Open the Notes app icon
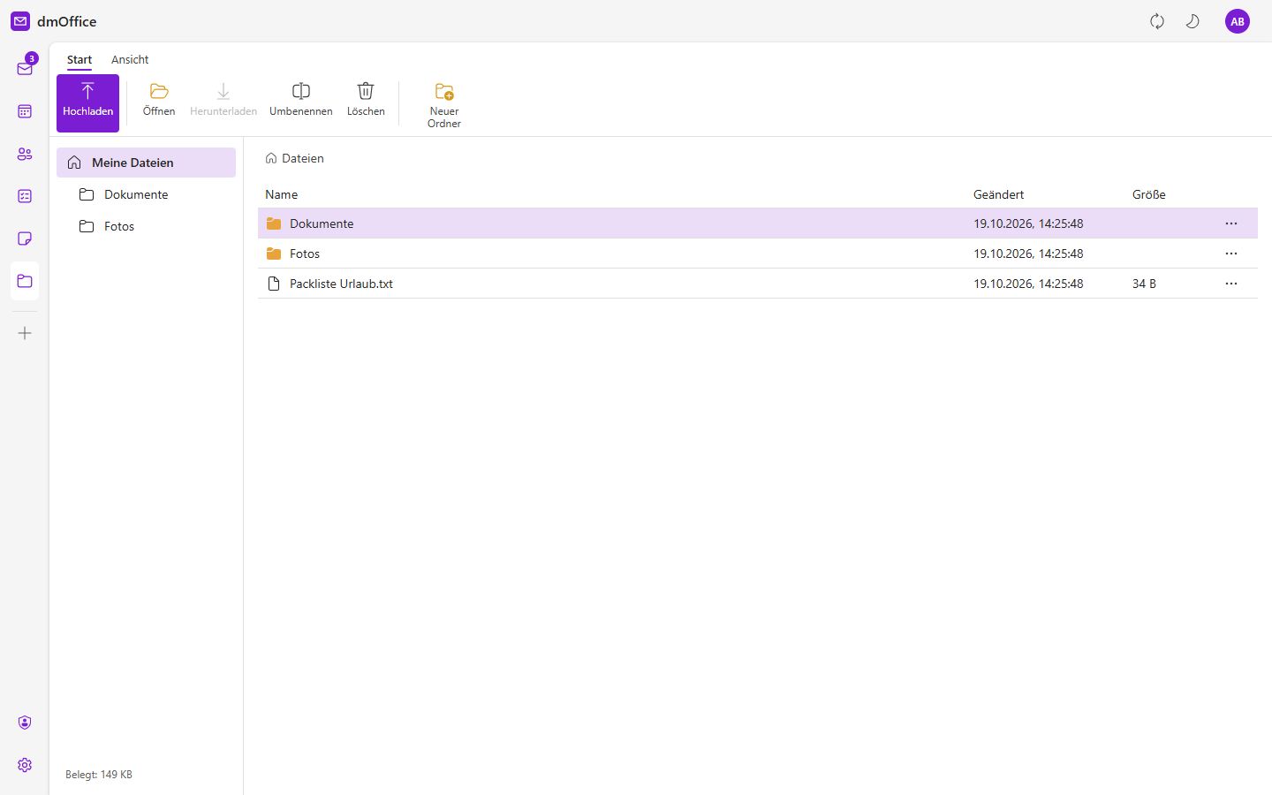The image size is (1272, 795). (x=25, y=238)
